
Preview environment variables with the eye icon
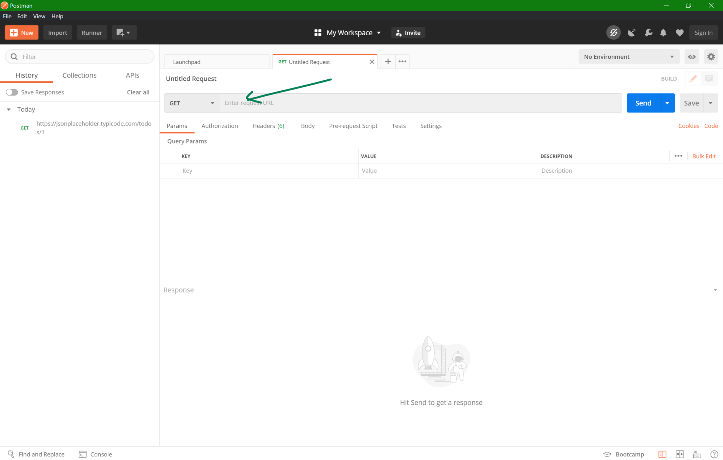tap(692, 56)
